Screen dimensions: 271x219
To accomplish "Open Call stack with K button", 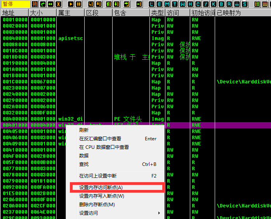I will (213, 4).
